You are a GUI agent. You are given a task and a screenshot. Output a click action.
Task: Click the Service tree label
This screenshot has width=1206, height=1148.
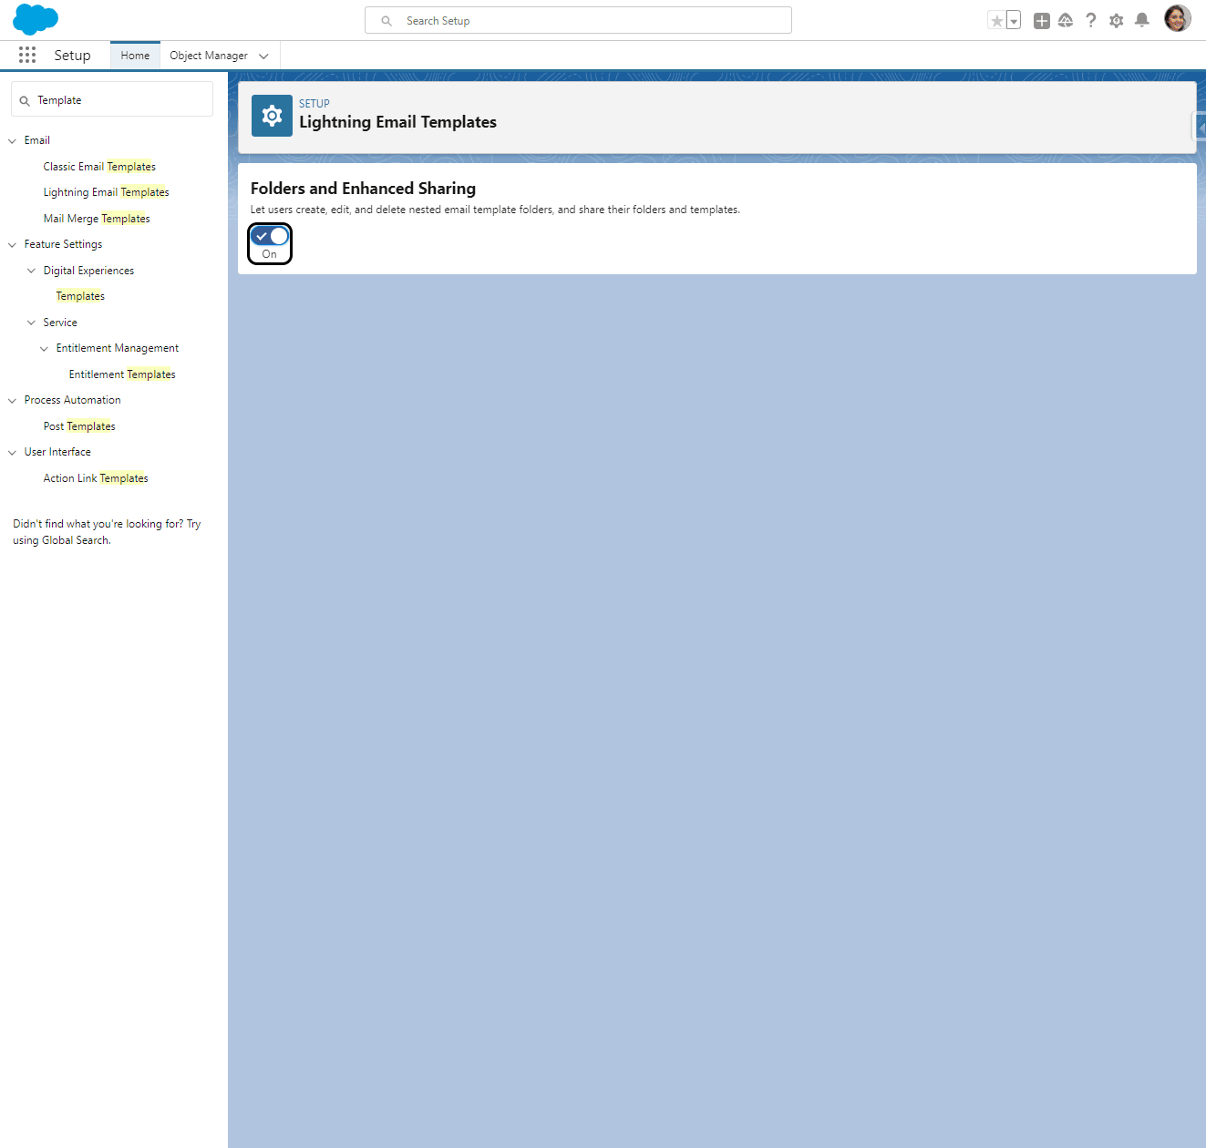60,323
